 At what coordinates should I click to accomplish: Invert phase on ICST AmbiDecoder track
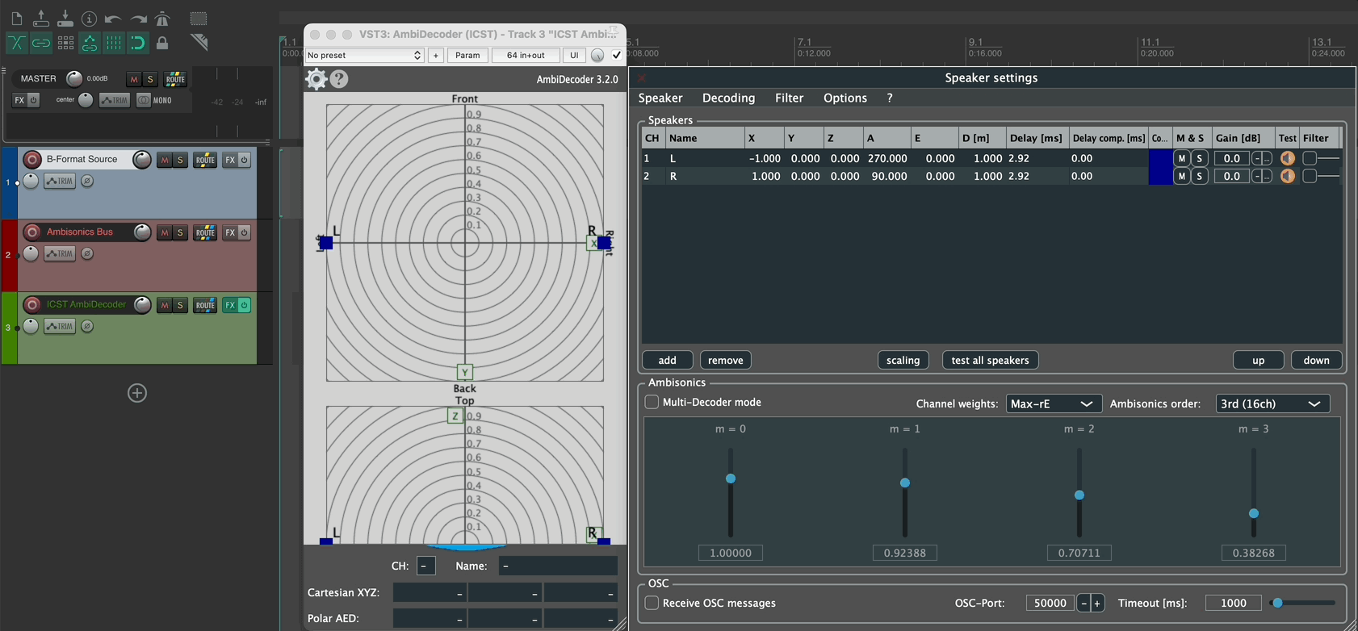87,326
